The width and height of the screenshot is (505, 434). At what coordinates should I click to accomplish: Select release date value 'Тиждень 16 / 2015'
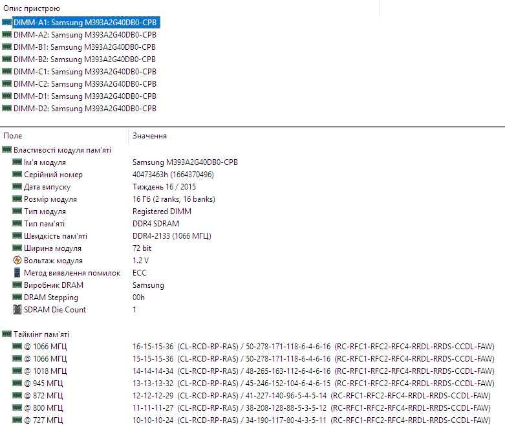click(x=164, y=186)
